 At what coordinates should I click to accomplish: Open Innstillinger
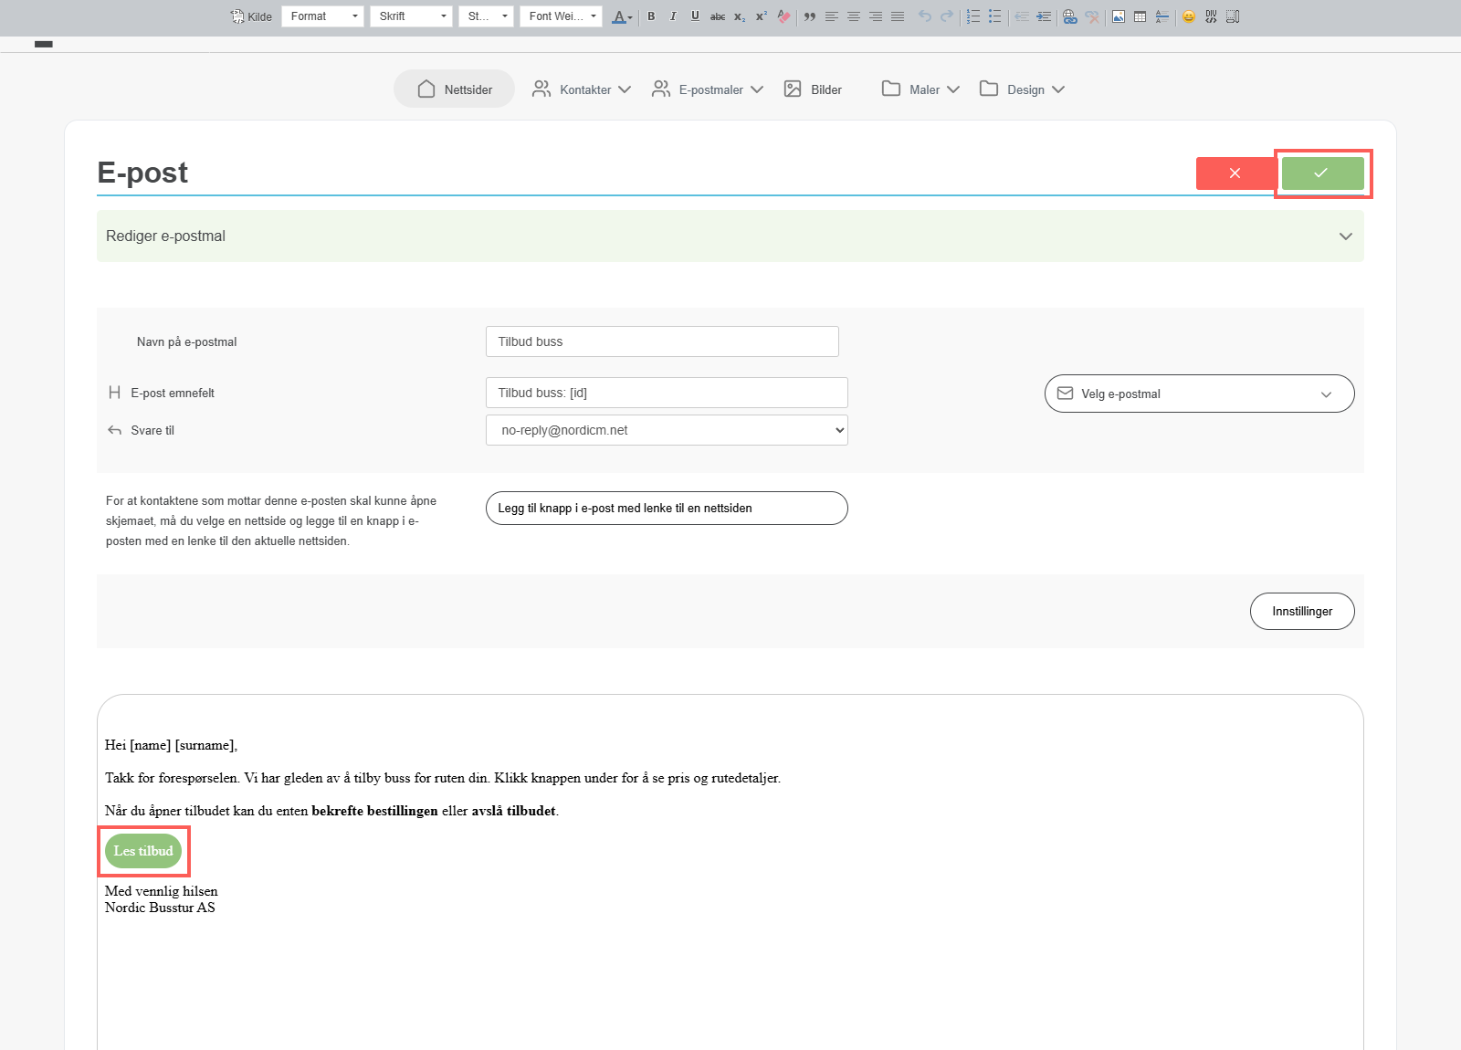tap(1302, 612)
